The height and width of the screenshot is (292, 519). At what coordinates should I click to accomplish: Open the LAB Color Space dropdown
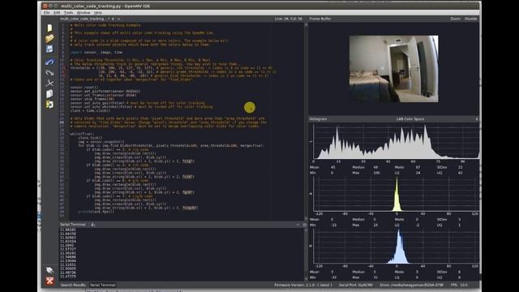[x=410, y=119]
